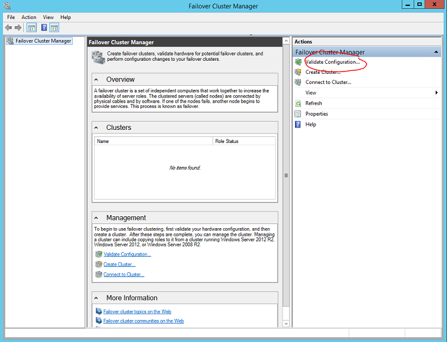Viewport: 447px width, 342px height.
Task: Maximize the Failover Cluster Manager window
Action: pos(420,5)
